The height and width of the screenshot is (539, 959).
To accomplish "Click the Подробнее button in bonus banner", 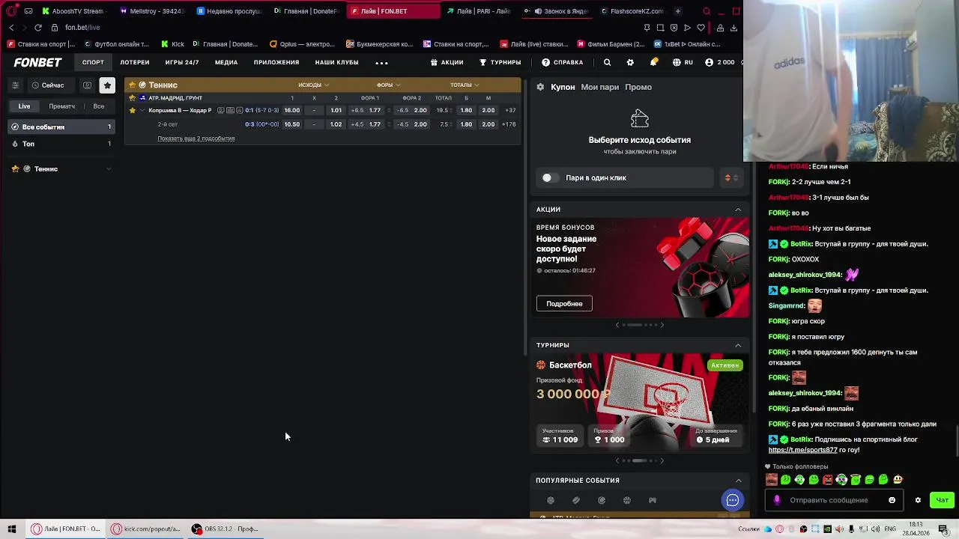I will (564, 303).
